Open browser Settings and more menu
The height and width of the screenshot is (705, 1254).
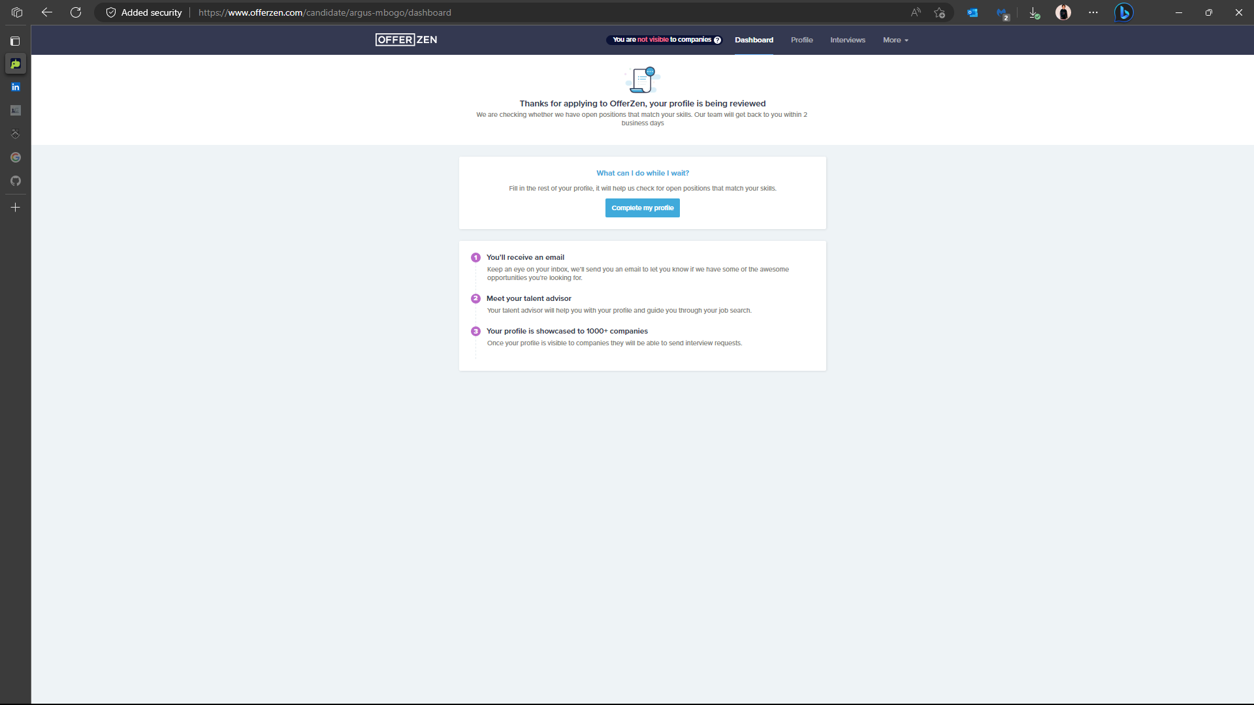1093,12
